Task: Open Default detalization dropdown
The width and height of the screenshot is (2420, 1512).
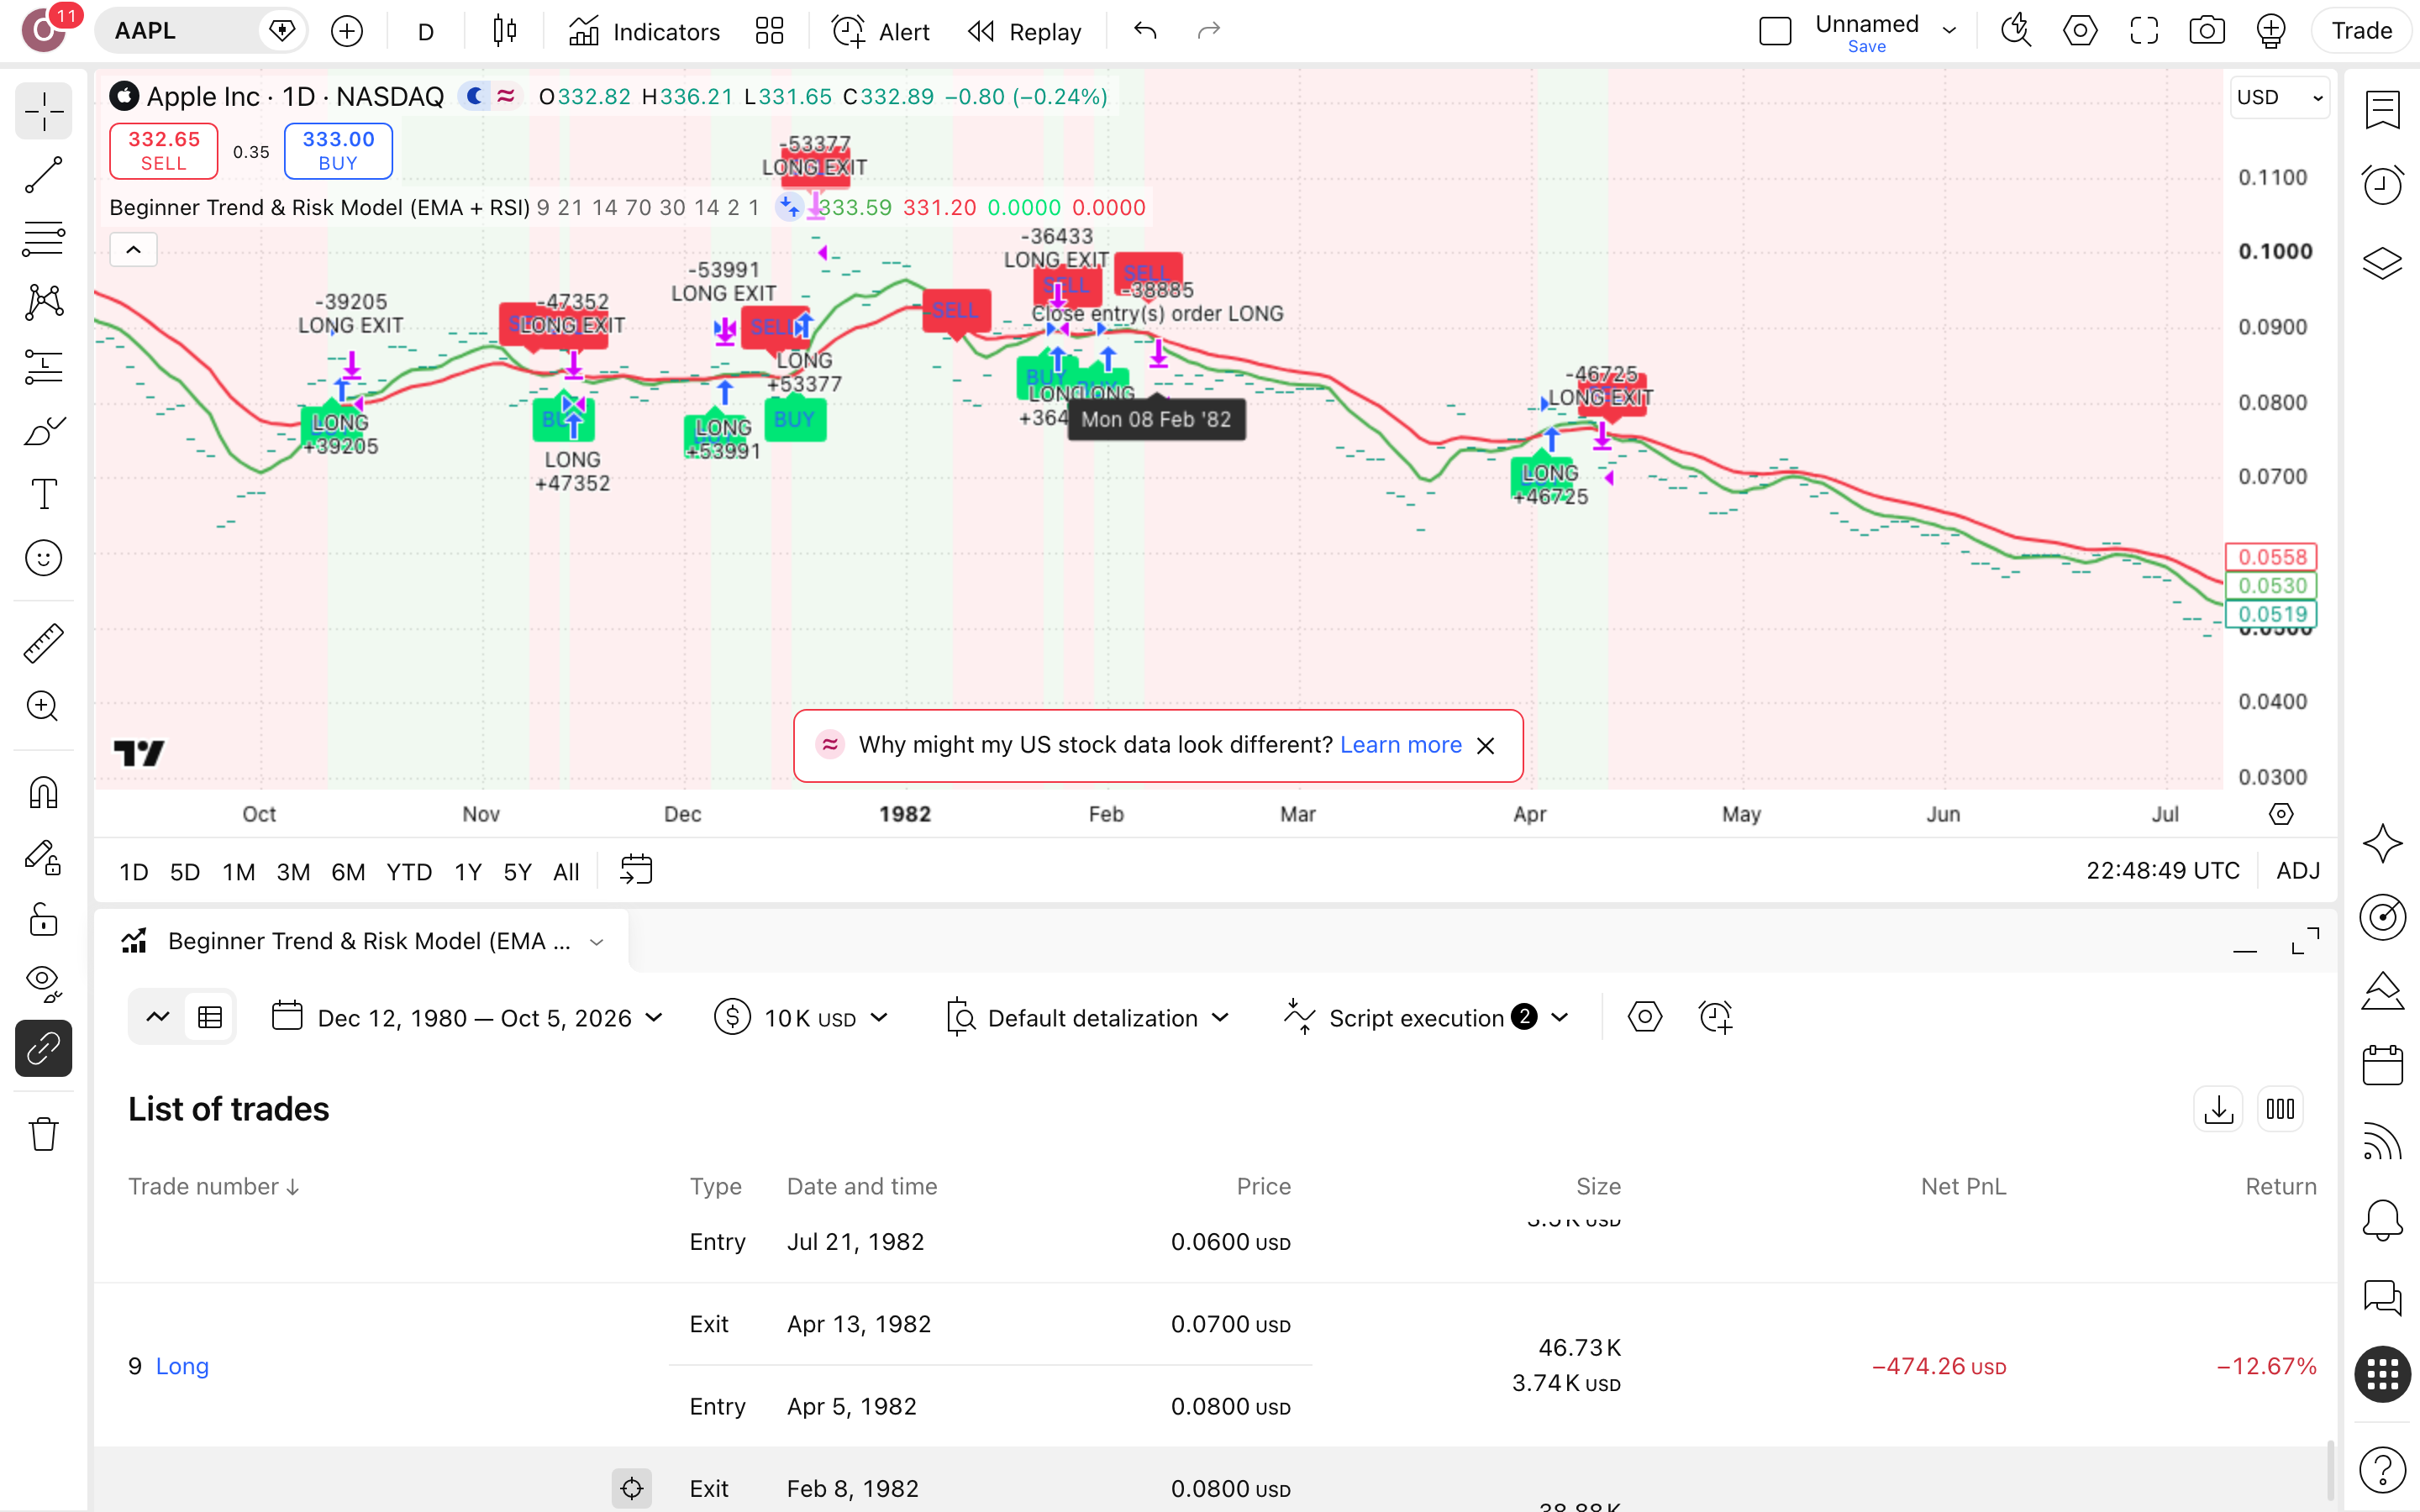Action: (1088, 1018)
